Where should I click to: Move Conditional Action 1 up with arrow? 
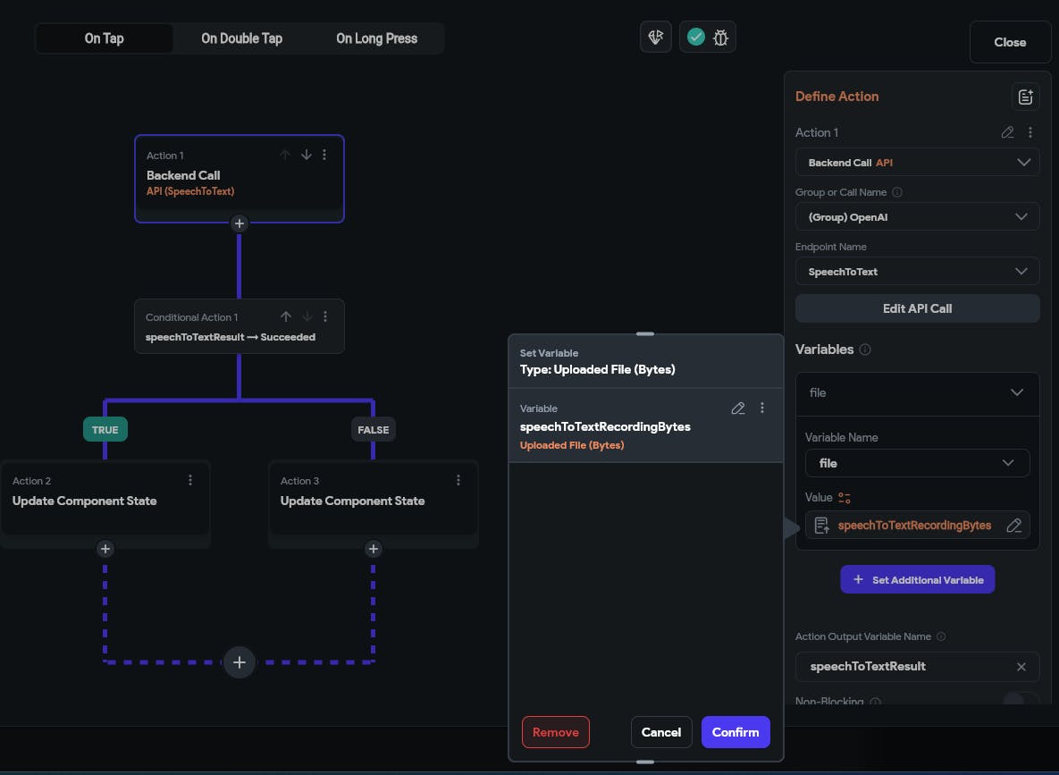pyautogui.click(x=286, y=316)
